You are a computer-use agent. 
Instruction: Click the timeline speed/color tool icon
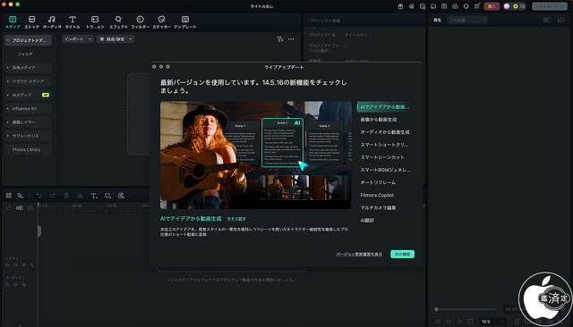click(121, 196)
